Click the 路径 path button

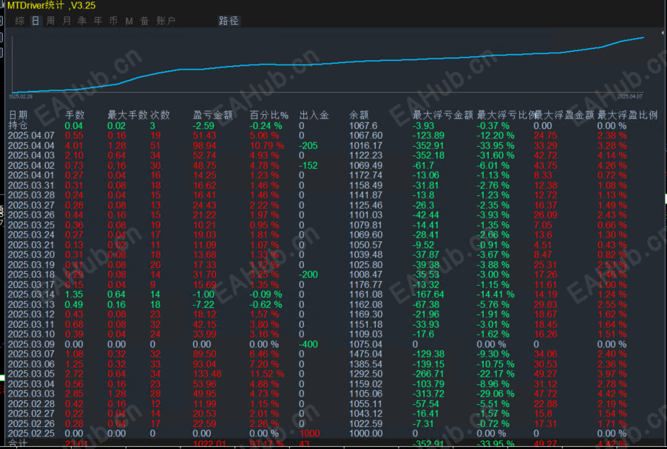point(229,21)
